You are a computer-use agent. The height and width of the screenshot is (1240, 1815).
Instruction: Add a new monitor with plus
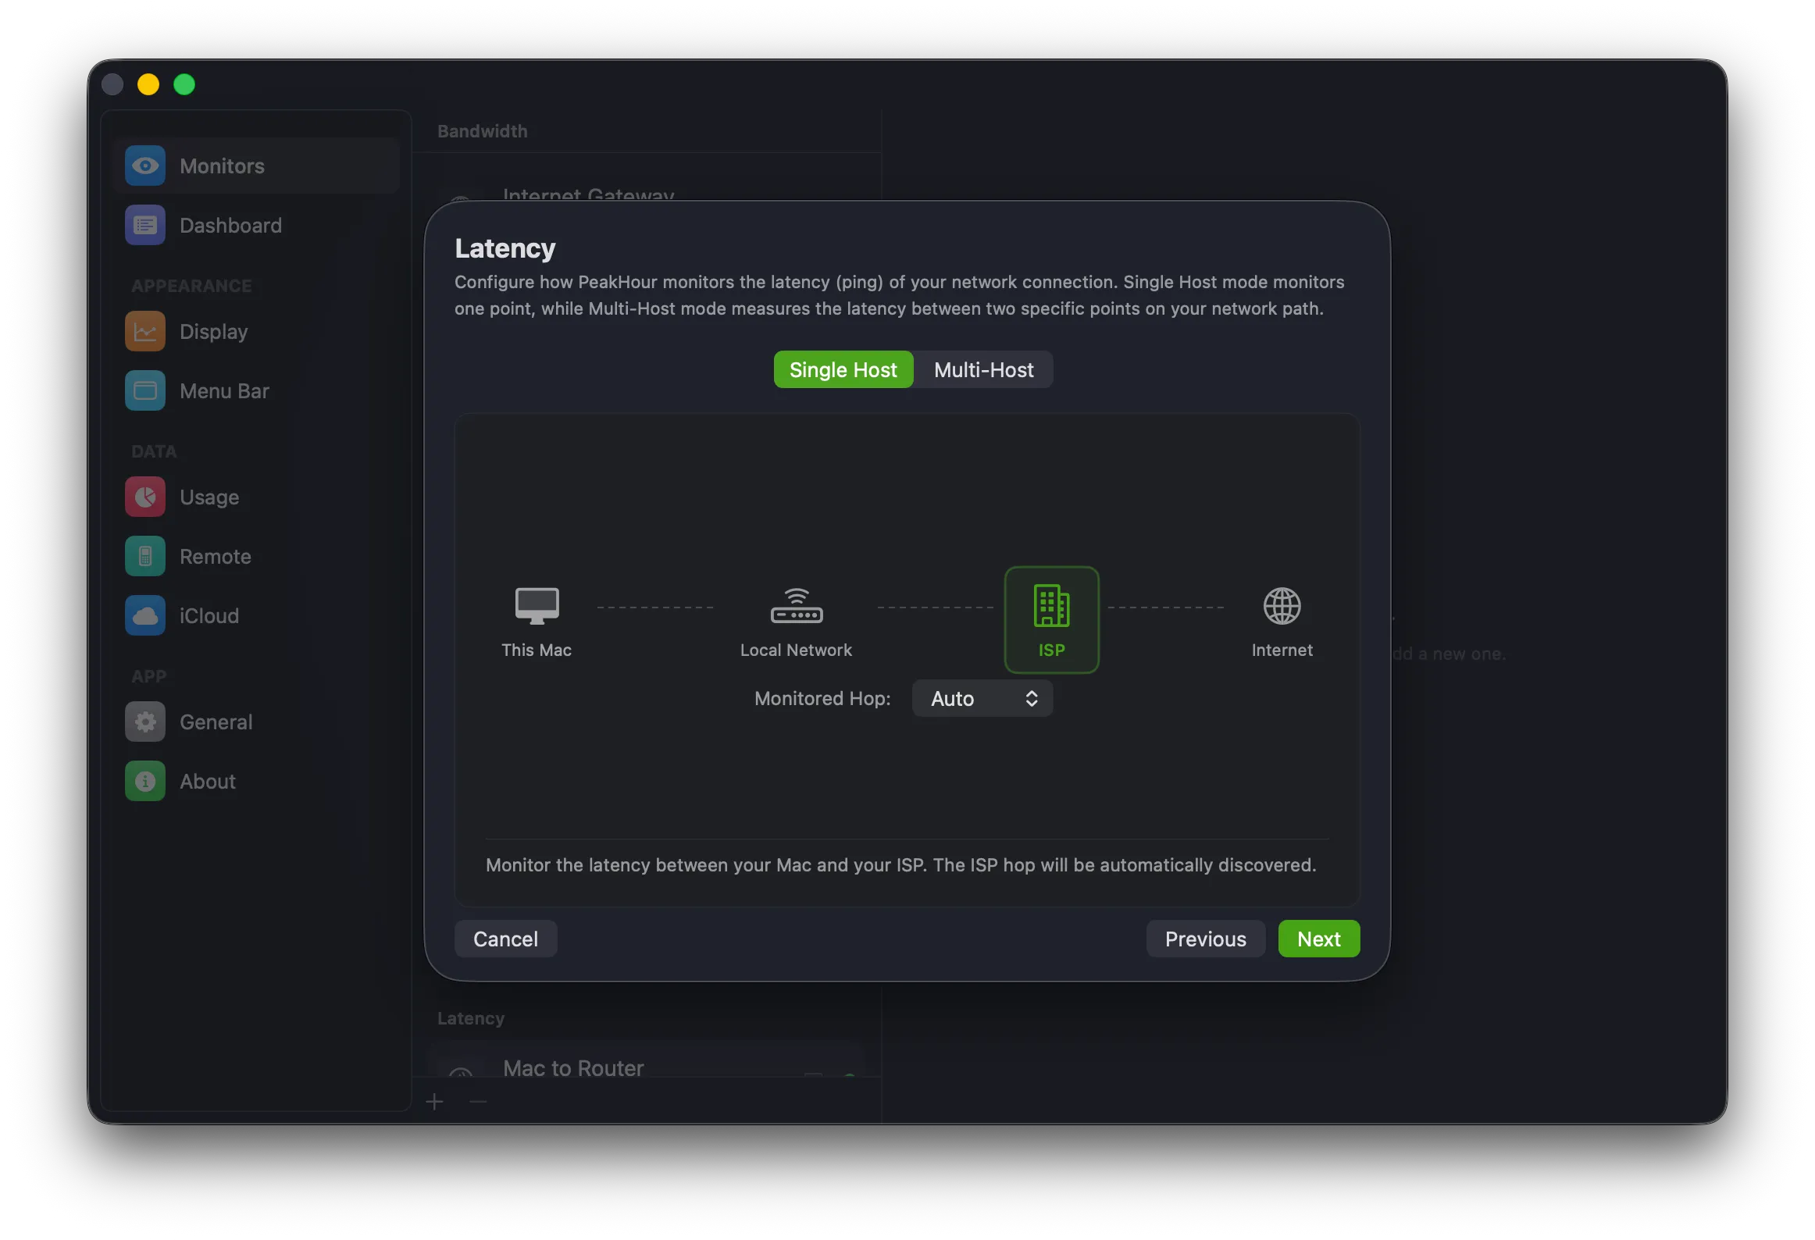tap(435, 1102)
